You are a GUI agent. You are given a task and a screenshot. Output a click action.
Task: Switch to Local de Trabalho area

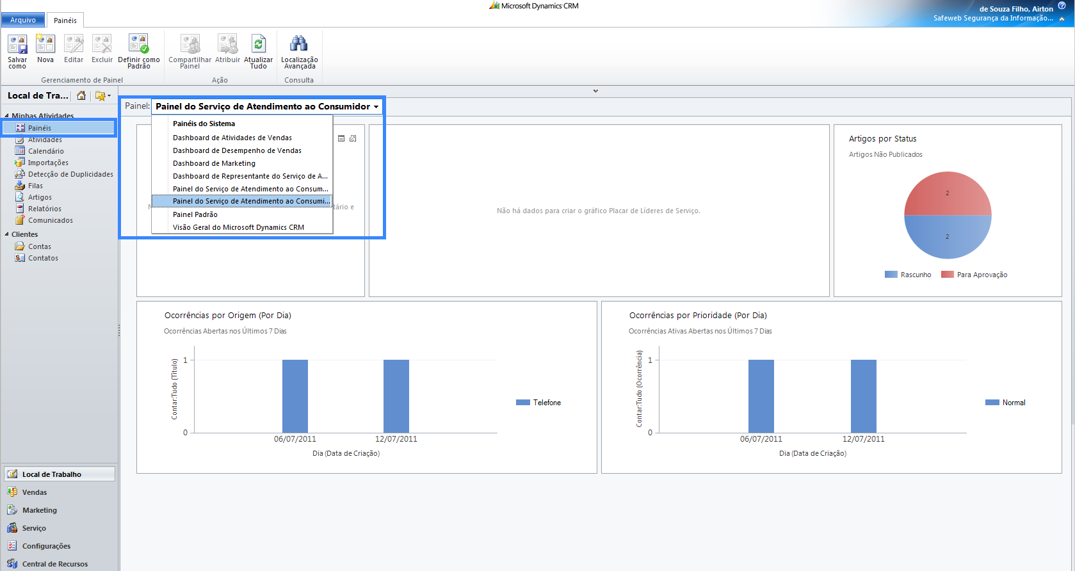pyautogui.click(x=60, y=474)
